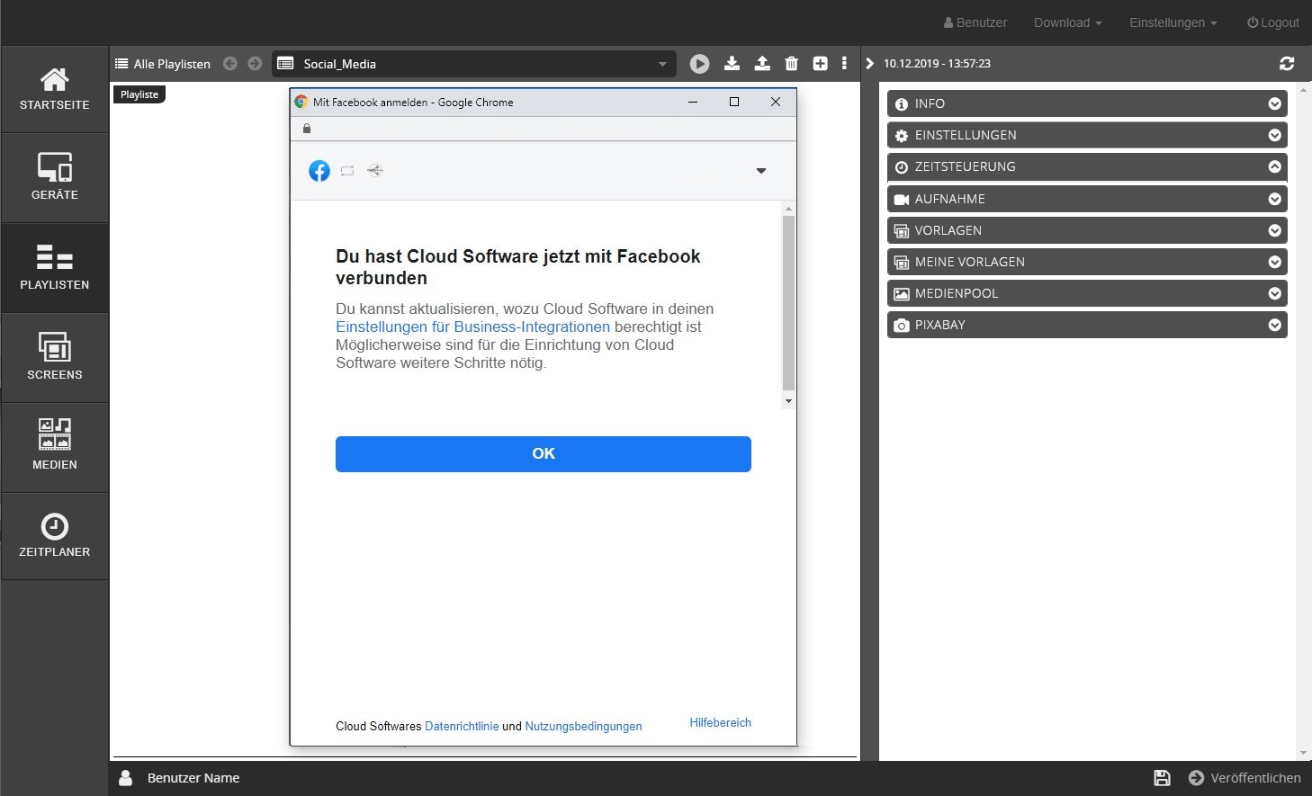Expand the Info panel
The height and width of the screenshot is (796, 1312).
point(1086,103)
